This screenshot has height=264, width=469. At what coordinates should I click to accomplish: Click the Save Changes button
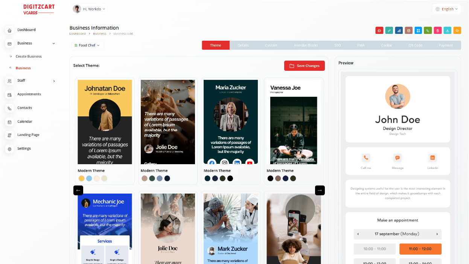tap(304, 66)
